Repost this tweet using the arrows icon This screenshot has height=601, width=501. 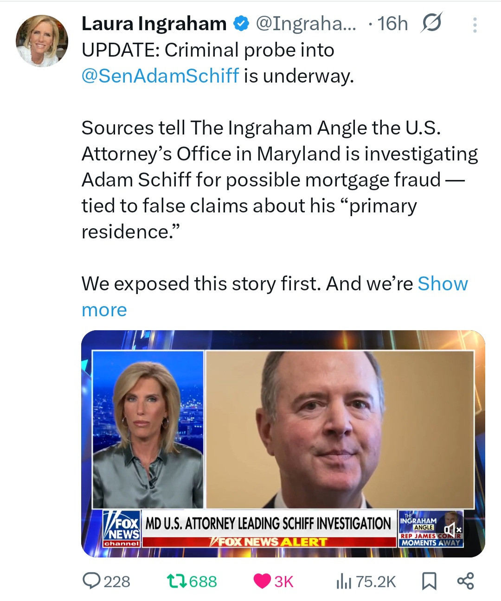coord(177,581)
